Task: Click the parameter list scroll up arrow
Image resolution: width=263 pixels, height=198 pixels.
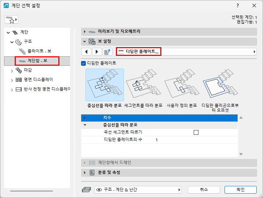Action: point(241,118)
